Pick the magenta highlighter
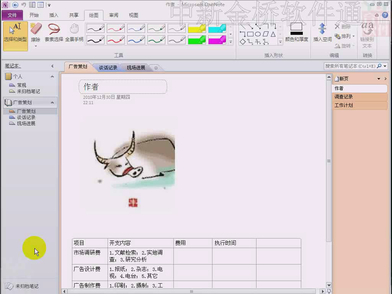 [217, 40]
